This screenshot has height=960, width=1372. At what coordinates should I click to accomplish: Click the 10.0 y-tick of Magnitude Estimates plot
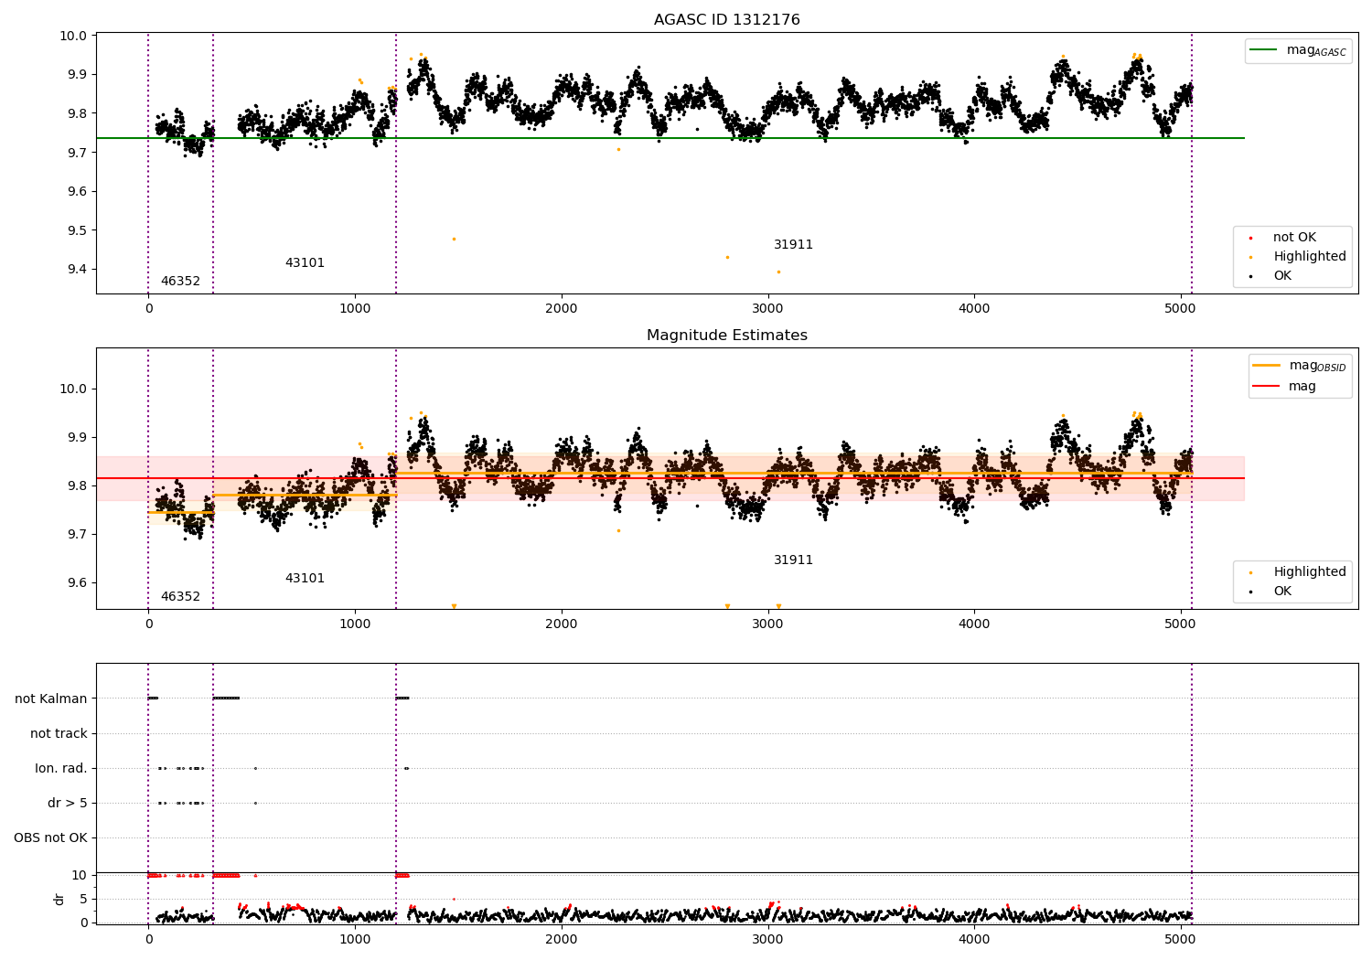74,389
